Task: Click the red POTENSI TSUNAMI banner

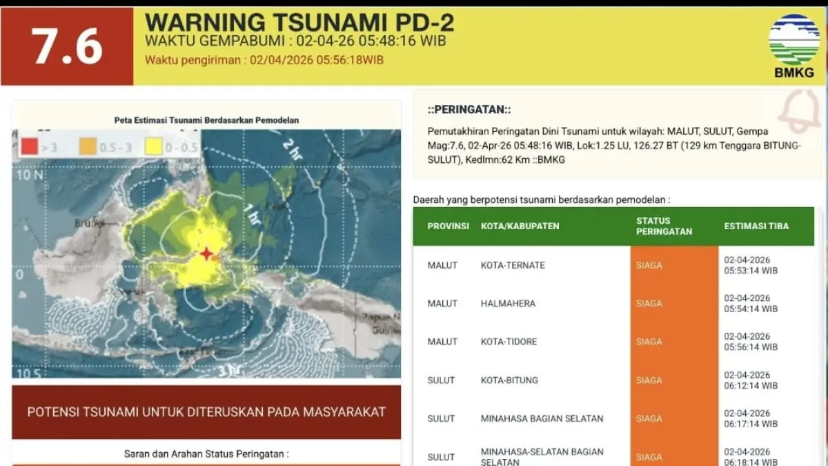Action: [x=206, y=412]
